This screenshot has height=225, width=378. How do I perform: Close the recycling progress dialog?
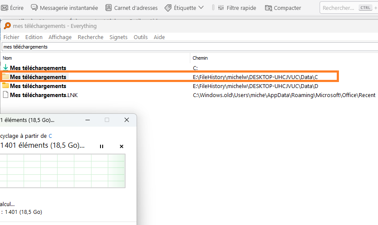[x=127, y=120]
